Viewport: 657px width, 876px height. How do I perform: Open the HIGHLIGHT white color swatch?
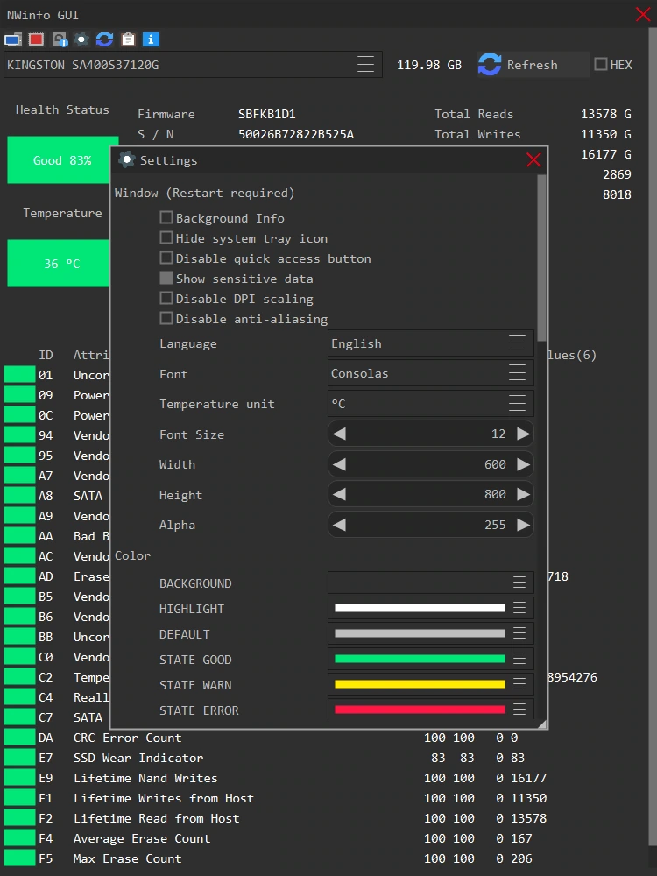coord(430,608)
